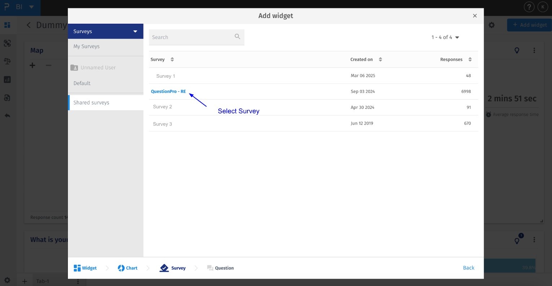552x286 pixels.
Task: Switch to the Shared surveys section
Action: 91,102
